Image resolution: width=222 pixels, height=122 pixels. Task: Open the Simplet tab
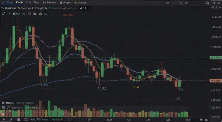pos(67,2)
